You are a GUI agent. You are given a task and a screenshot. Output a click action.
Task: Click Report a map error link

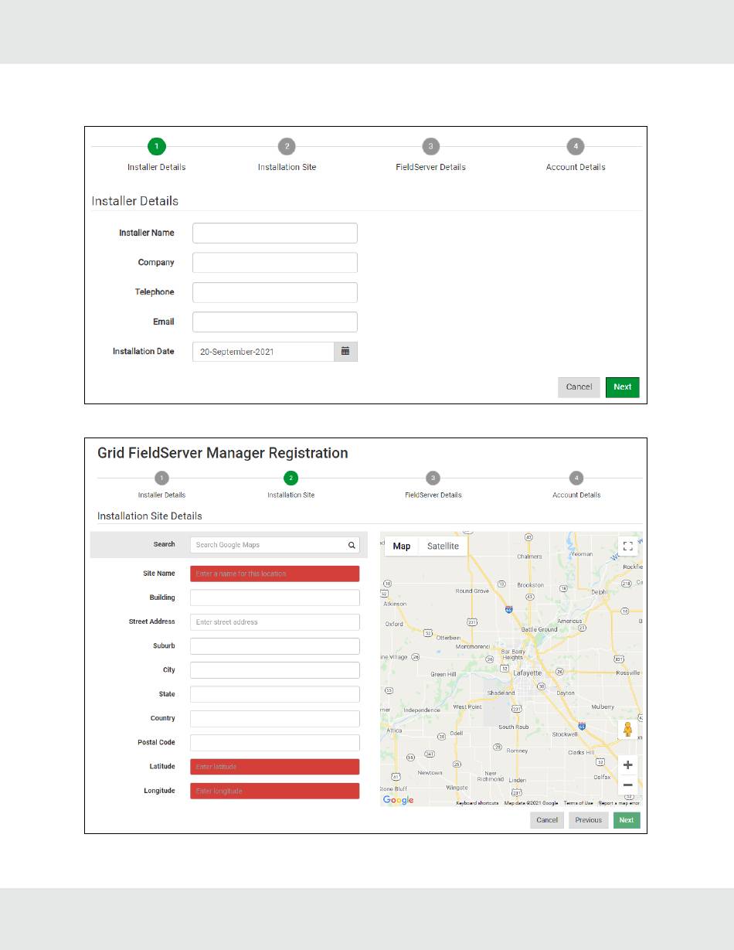pyautogui.click(x=619, y=803)
